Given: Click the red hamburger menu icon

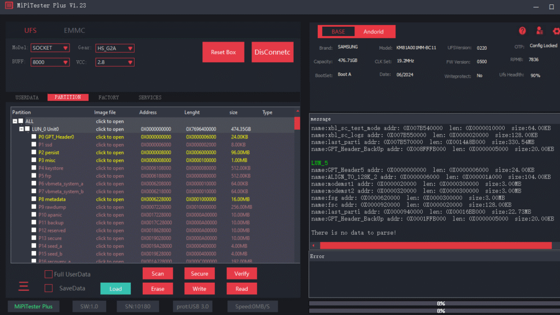Looking at the screenshot, I should [24, 286].
